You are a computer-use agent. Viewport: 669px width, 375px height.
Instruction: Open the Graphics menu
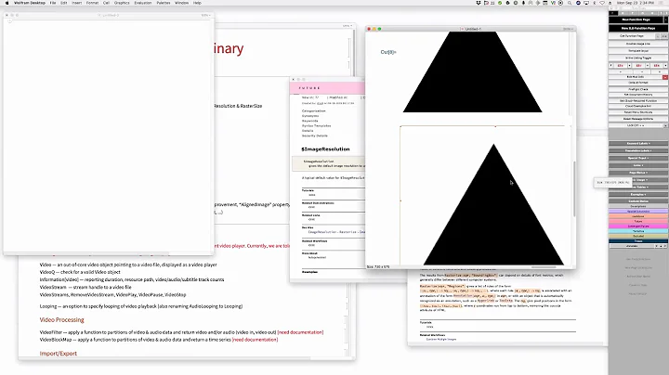pyautogui.click(x=122, y=3)
